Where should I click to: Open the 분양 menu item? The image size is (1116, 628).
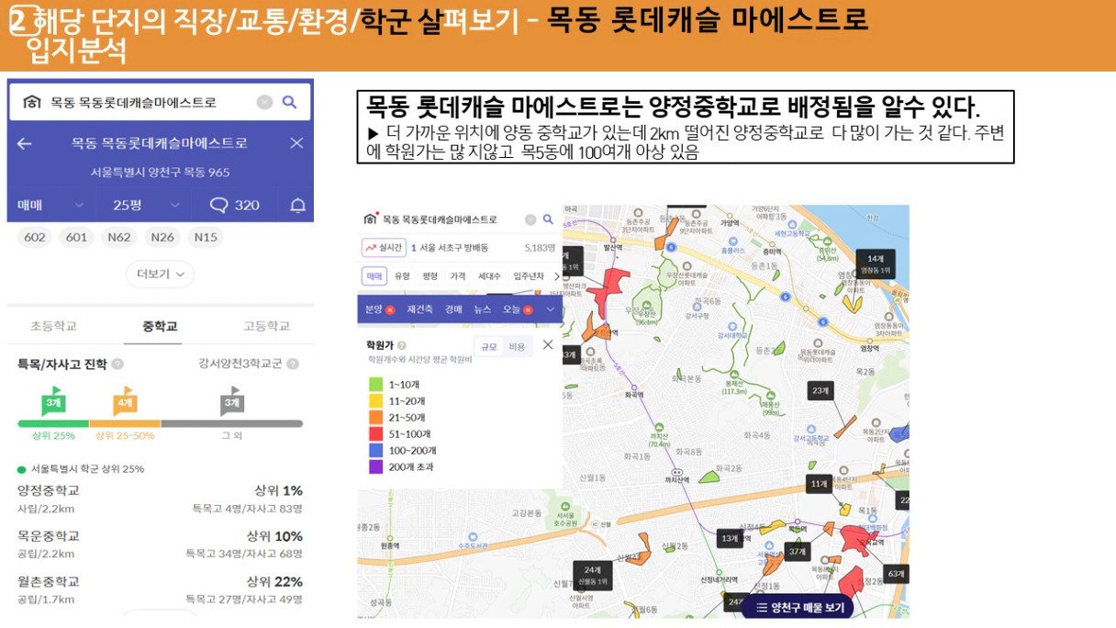[x=378, y=309]
